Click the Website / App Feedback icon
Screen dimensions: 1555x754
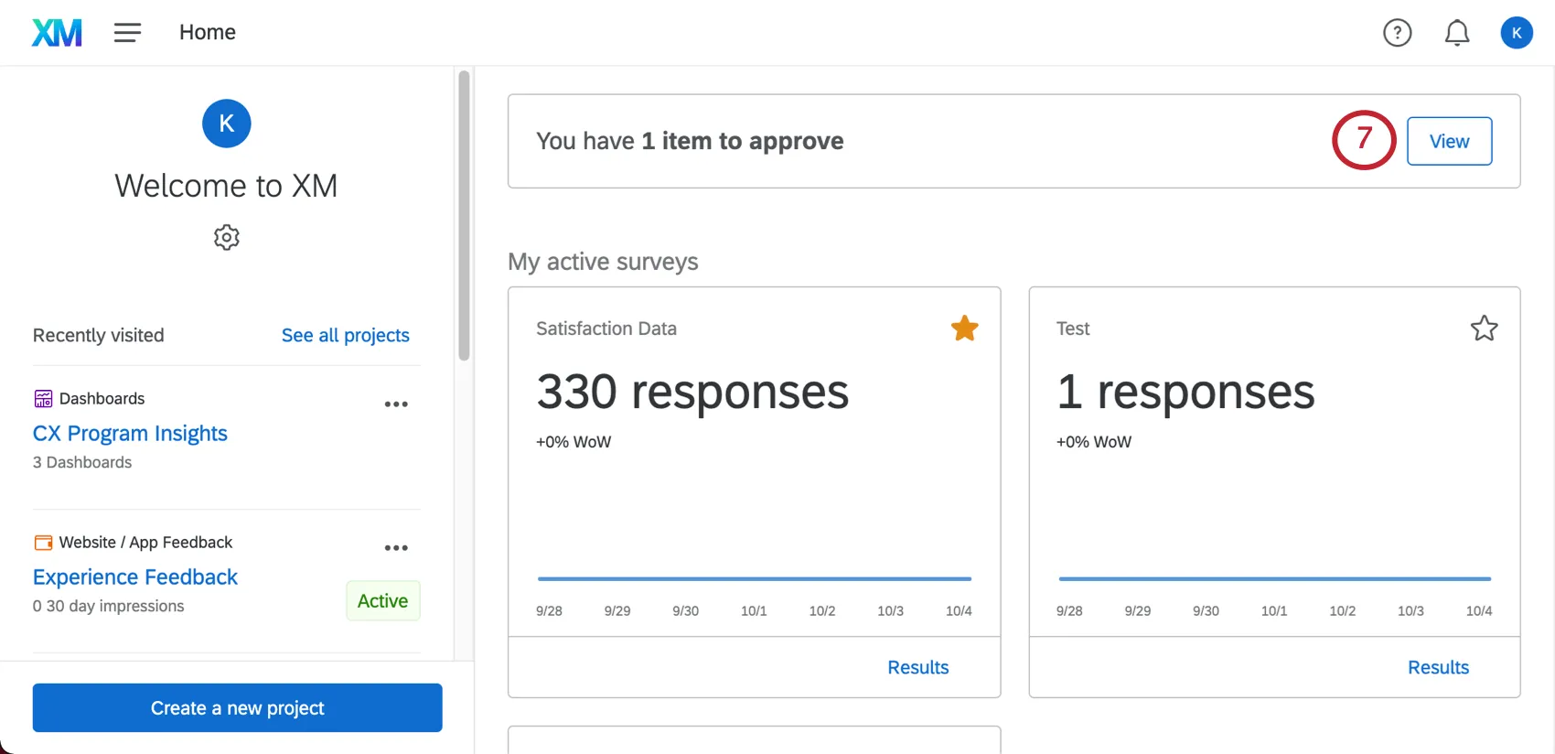[43, 543]
